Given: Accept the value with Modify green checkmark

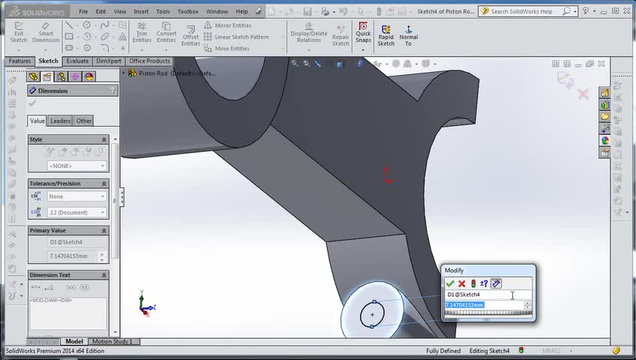Looking at the screenshot, I should [450, 283].
